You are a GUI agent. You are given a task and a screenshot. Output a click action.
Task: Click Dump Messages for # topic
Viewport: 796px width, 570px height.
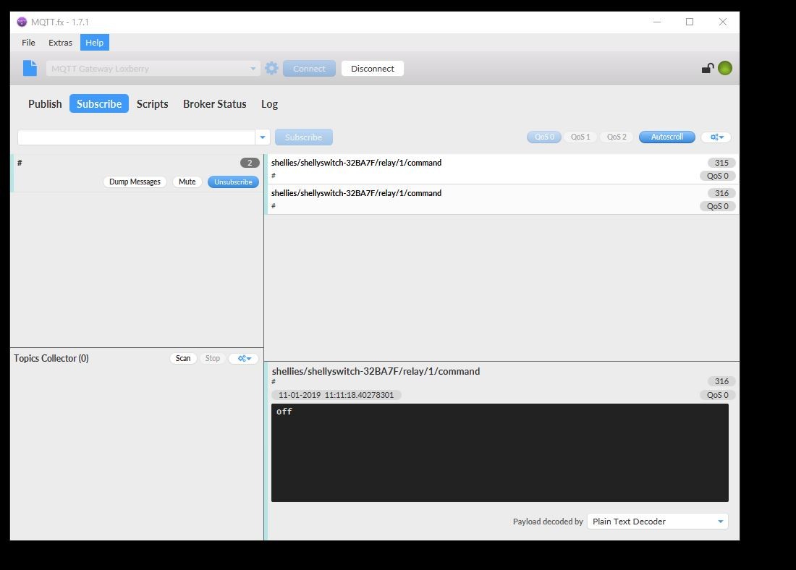(135, 182)
